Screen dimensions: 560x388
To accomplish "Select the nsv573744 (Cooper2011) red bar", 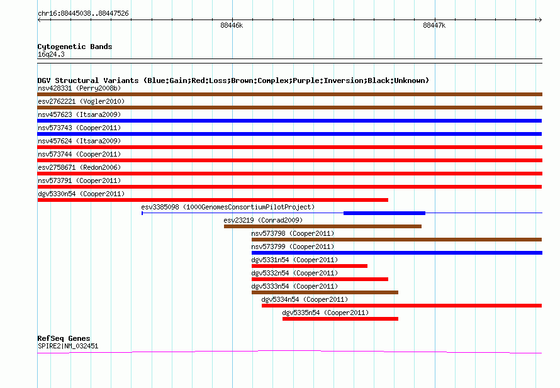I will (289, 160).
